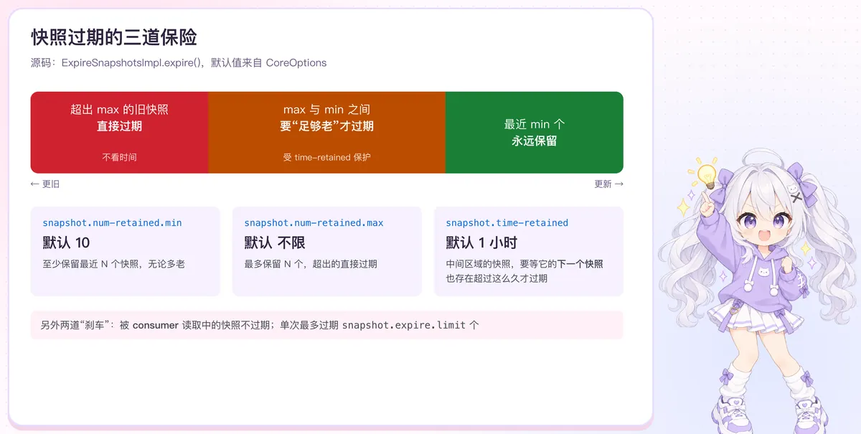Click the light bulb above the character
Screen dimensions: 861x434
pos(706,175)
